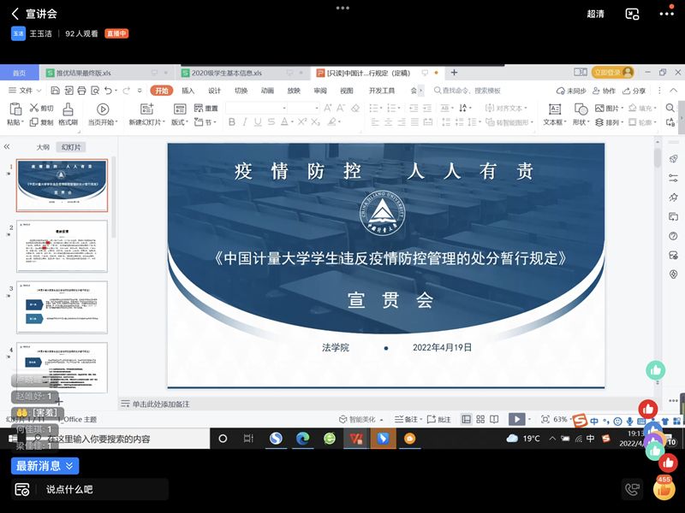Click the text highlight color pen

(x=332, y=122)
